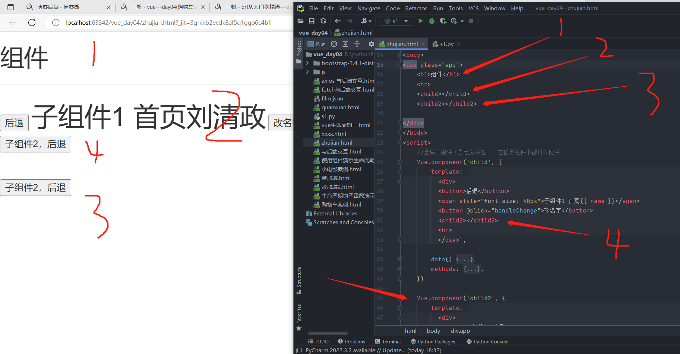Open the s1 run configuration dropdown

(396, 21)
